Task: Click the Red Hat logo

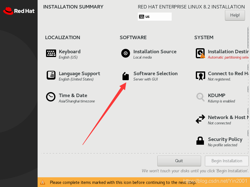Action: (19, 11)
